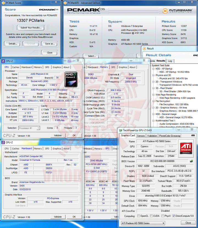Click Submit Your Results button
This screenshot has height=228, width=198.
[x=31, y=28]
